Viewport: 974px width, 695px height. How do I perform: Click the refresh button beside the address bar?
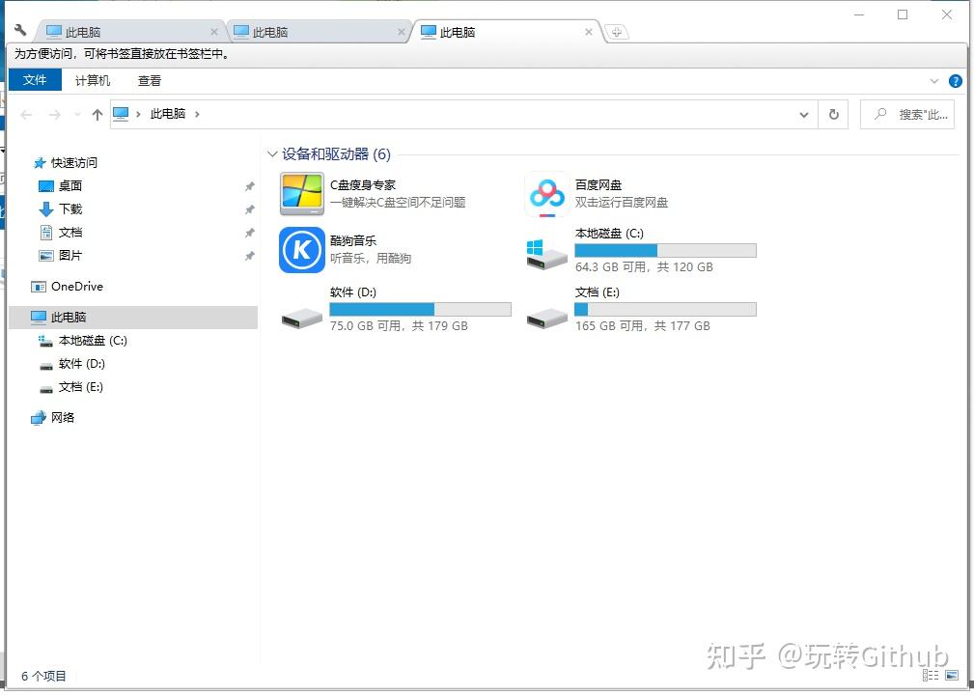pos(833,114)
